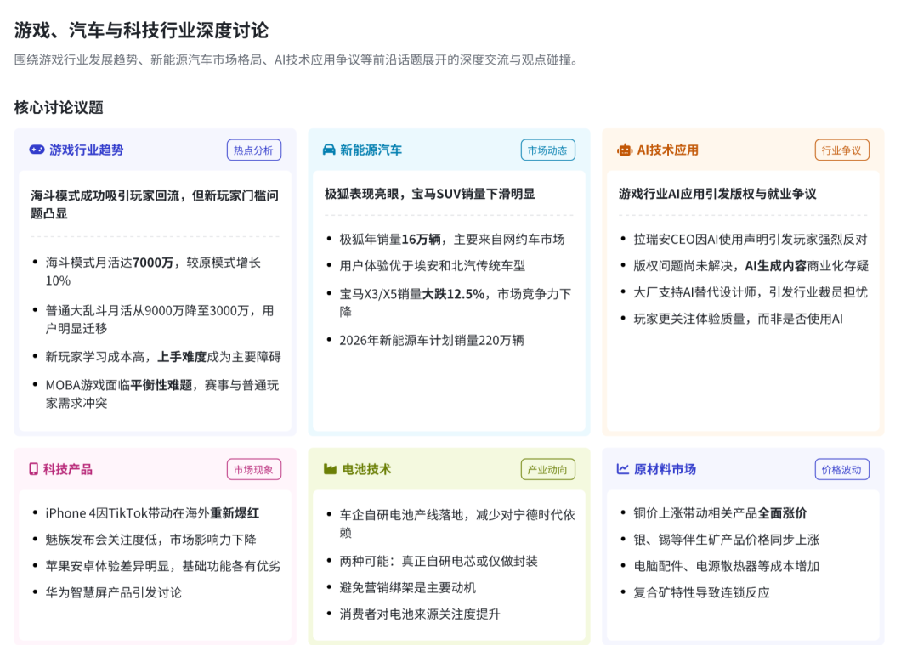Image resolution: width=918 pixels, height=645 pixels.
Task: Select the 行业争议 tag
Action: [x=841, y=150]
